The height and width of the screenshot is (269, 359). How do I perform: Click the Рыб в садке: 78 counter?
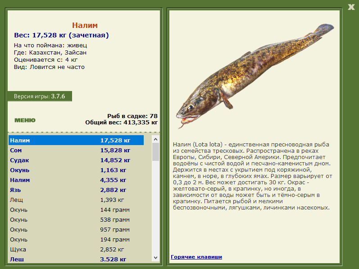(132, 116)
